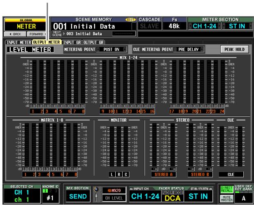This screenshot has height=205, width=254.
Task: Select the MIX 13 14 pair label
Action: click(134, 111)
